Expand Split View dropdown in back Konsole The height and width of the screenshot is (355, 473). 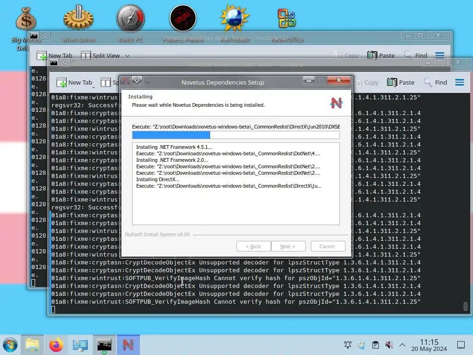127,56
